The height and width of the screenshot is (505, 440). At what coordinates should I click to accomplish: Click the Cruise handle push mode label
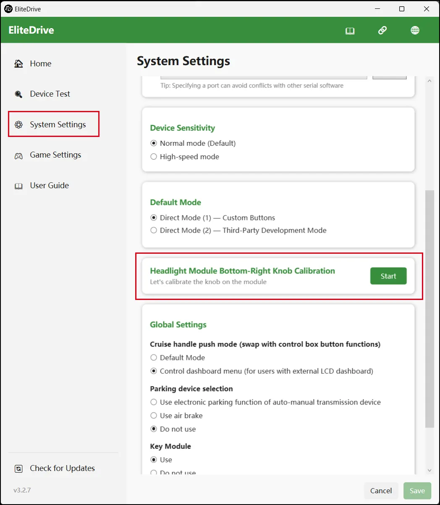click(x=265, y=344)
